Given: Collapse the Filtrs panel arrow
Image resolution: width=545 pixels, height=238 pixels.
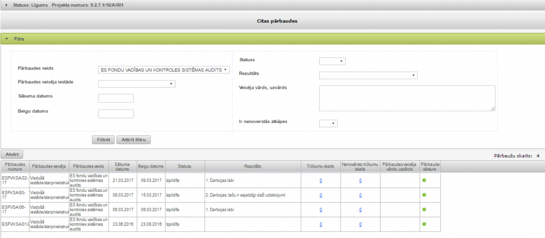Looking at the screenshot, I should [x=6, y=39].
